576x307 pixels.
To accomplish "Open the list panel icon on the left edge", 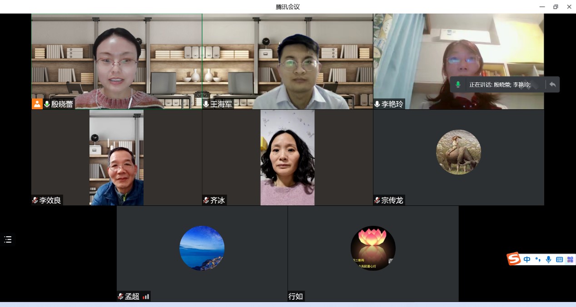I will [8, 239].
